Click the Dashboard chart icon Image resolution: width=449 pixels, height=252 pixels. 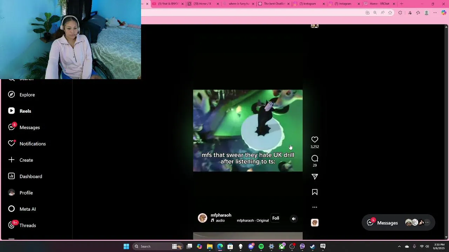[12, 176]
